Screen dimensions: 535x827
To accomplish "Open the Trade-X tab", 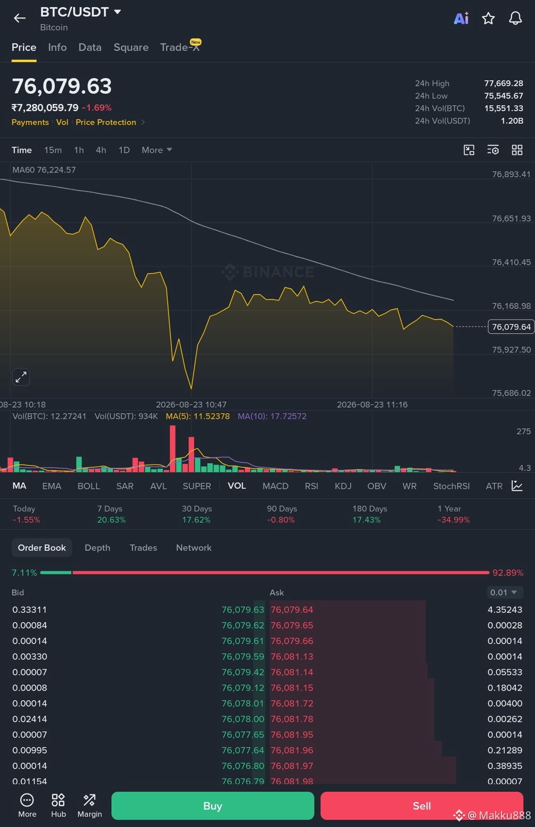I will point(180,47).
